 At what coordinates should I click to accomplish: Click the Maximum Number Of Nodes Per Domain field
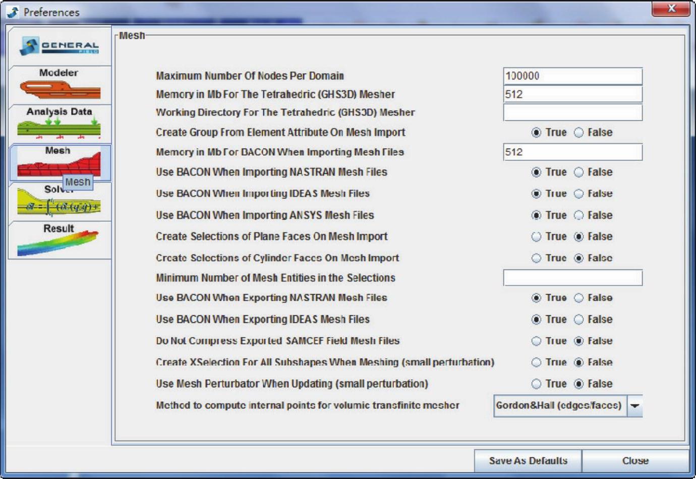572,76
